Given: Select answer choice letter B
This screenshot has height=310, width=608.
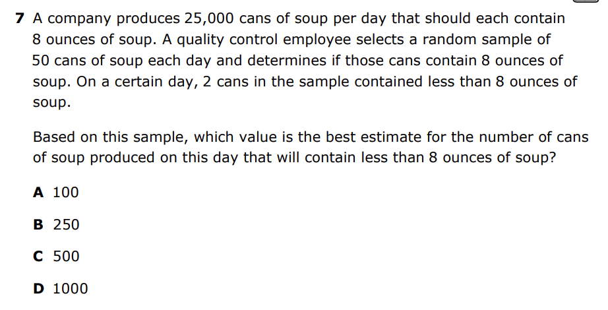Looking at the screenshot, I should 38,225.
